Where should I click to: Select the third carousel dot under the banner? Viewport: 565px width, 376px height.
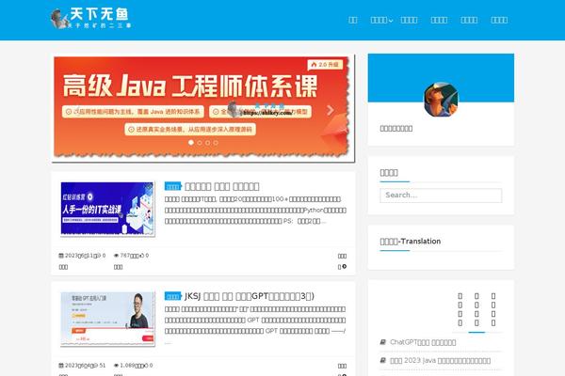coord(207,143)
